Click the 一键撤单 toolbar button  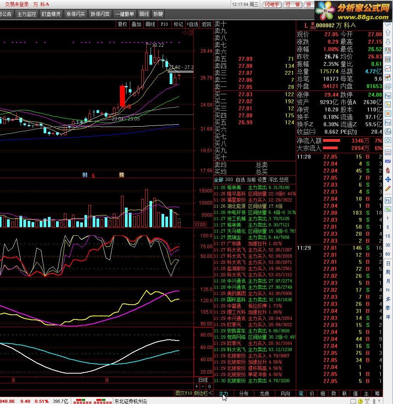(125, 14)
